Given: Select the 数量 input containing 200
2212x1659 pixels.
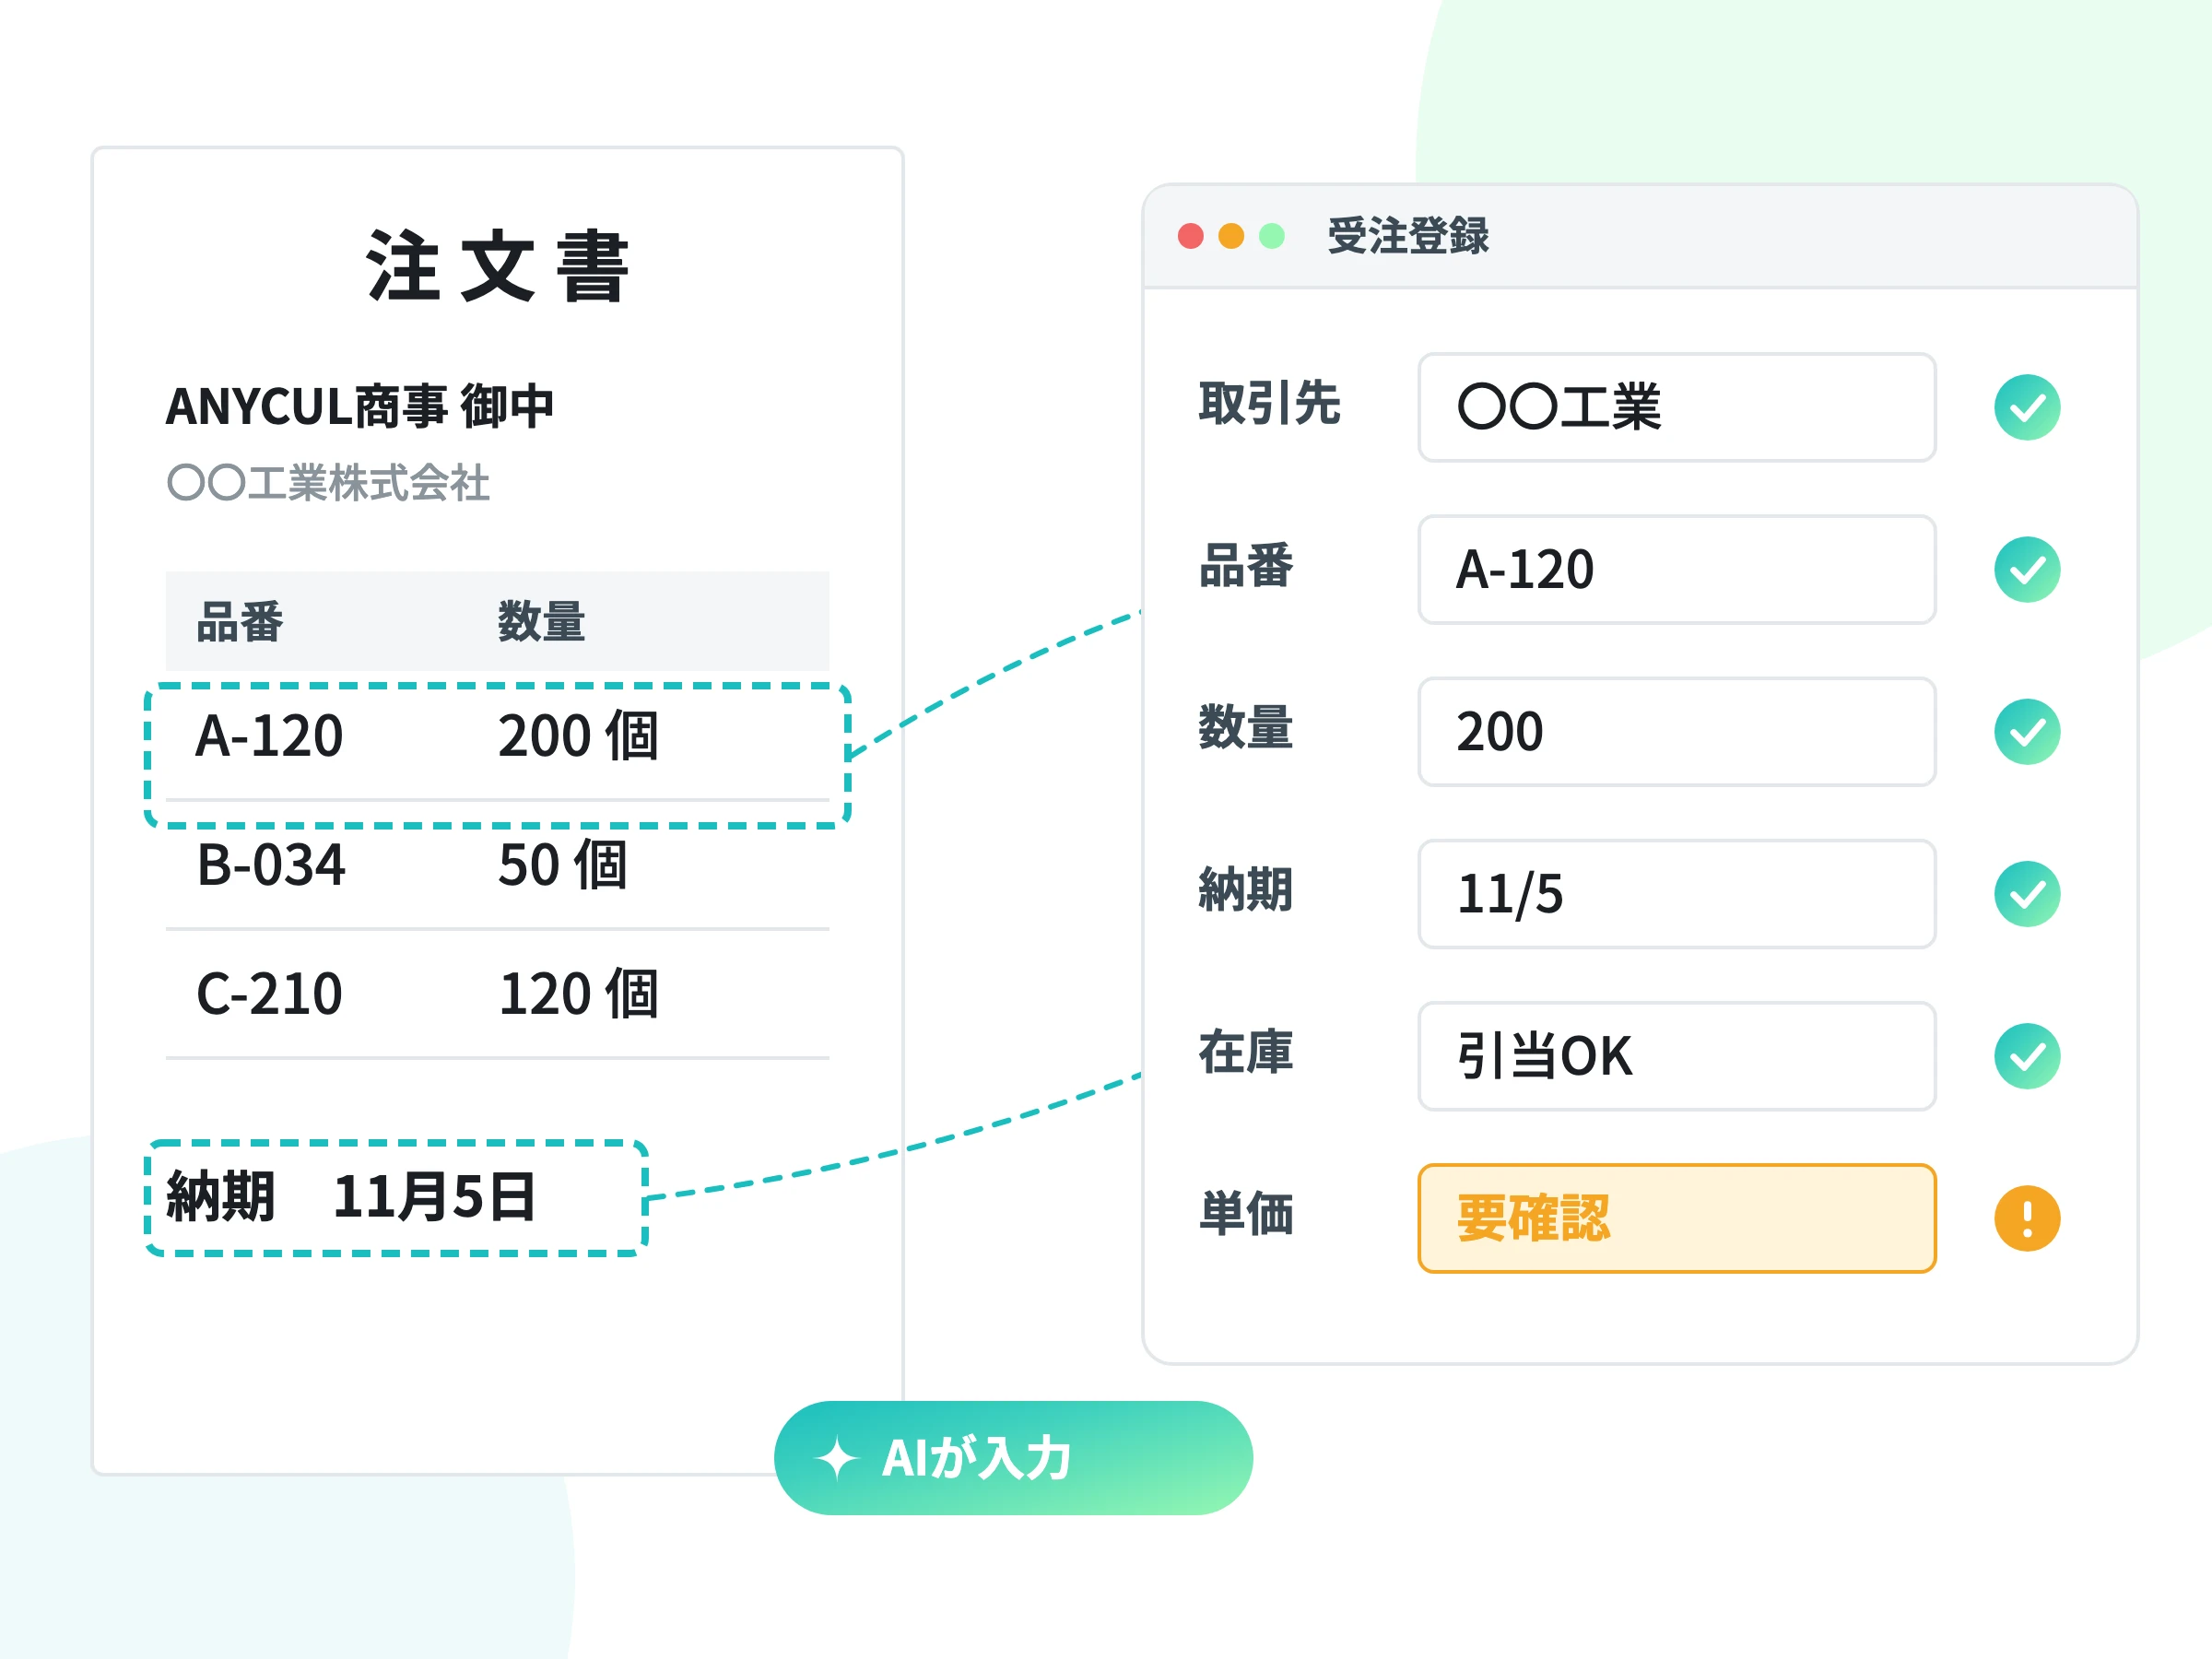Looking at the screenshot, I should pyautogui.click(x=1677, y=731).
